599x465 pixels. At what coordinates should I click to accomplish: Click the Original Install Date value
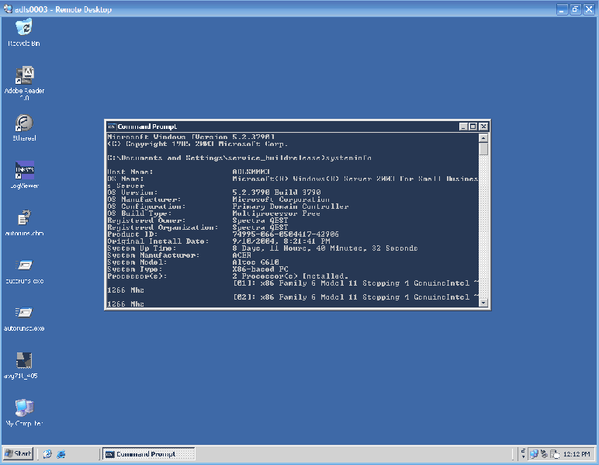click(281, 241)
